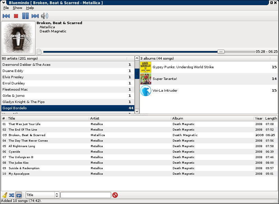Viewport: 279px width, 204px height.
Task: Click the document icon beside seek bar
Action: coord(39,52)
